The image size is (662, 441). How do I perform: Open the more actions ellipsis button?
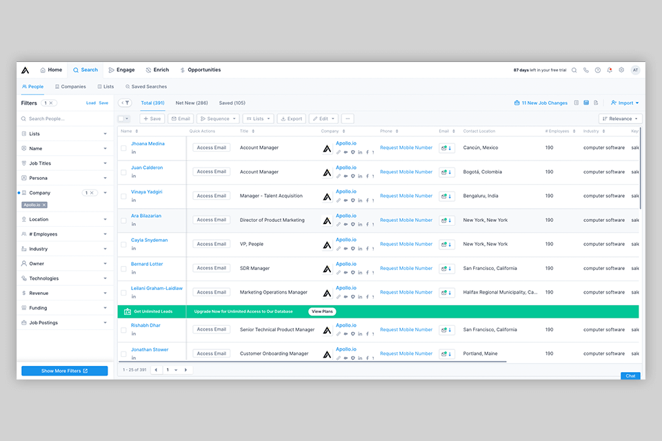[348, 119]
